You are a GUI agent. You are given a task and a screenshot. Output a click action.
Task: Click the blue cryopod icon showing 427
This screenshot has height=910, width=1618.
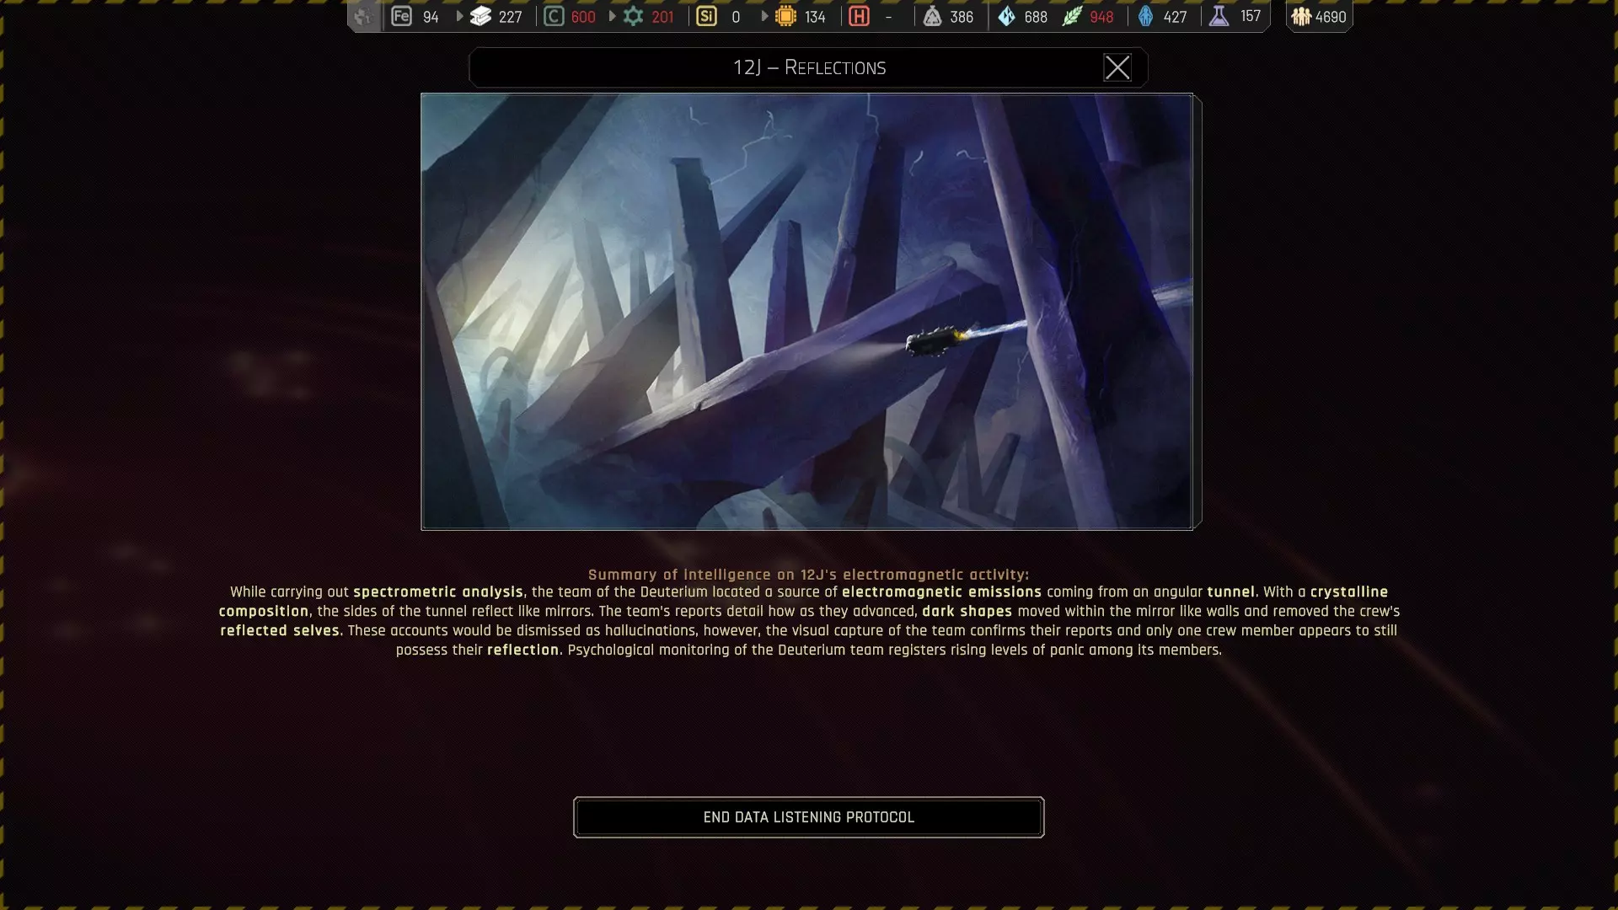[1145, 16]
